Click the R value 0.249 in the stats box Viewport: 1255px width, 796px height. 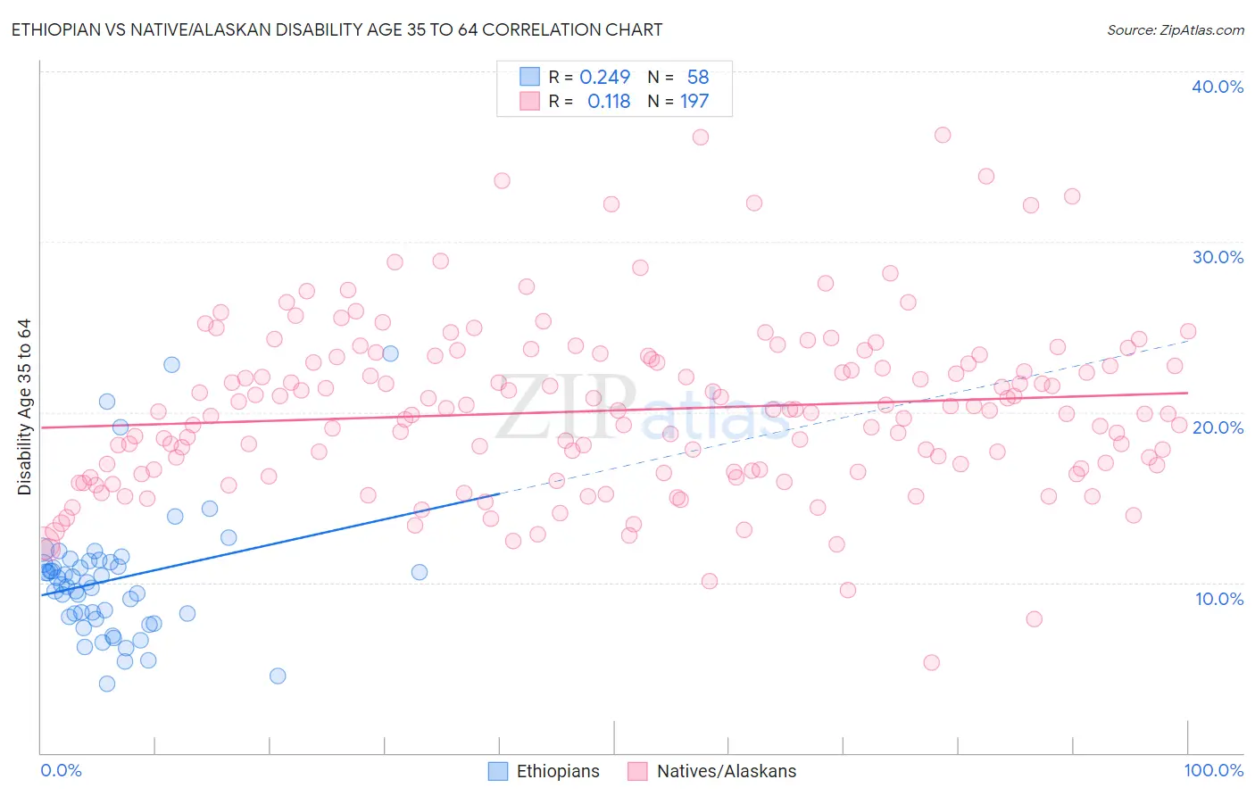point(605,78)
